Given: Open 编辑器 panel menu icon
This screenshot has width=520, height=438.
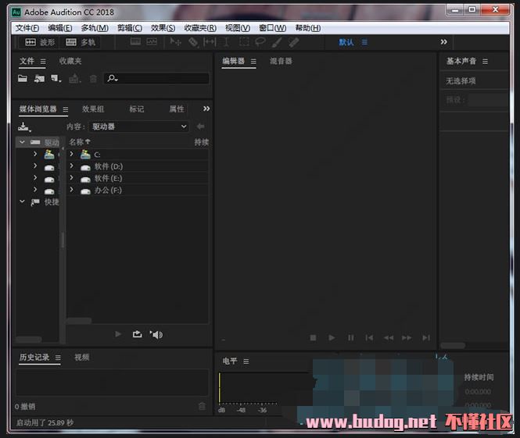Looking at the screenshot, I should tap(253, 62).
